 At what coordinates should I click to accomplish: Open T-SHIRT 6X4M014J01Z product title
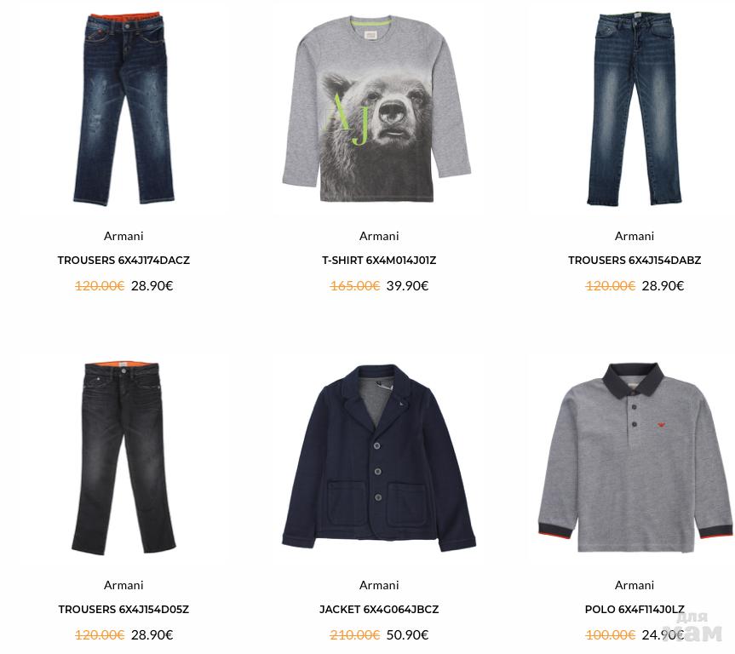(x=379, y=261)
